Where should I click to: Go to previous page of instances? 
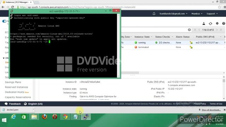pos(199,30)
